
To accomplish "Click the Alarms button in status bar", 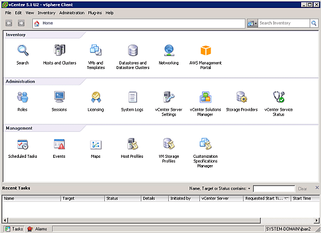I will (37, 228).
